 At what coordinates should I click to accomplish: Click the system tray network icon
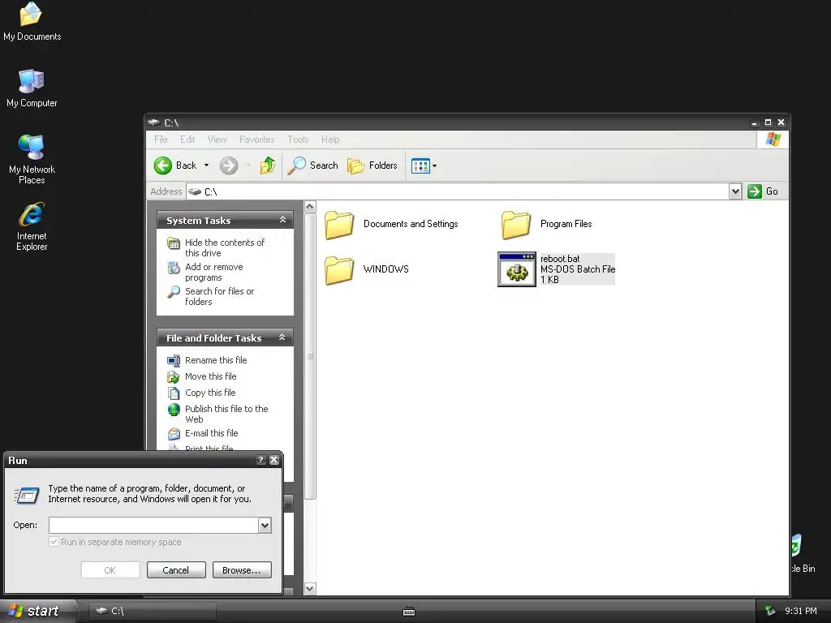770,611
